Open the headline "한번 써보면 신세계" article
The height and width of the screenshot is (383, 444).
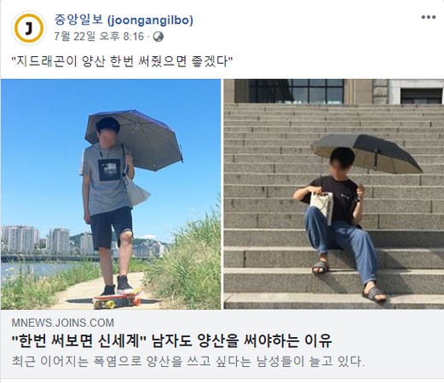[x=172, y=341]
